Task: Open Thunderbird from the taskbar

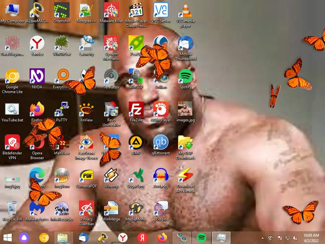Action: pos(83,238)
